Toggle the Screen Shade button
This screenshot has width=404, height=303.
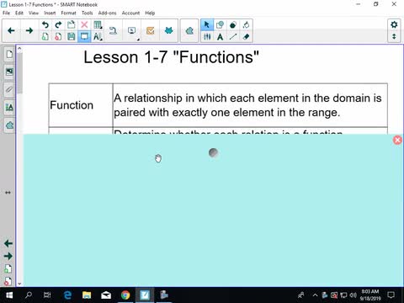(x=84, y=36)
